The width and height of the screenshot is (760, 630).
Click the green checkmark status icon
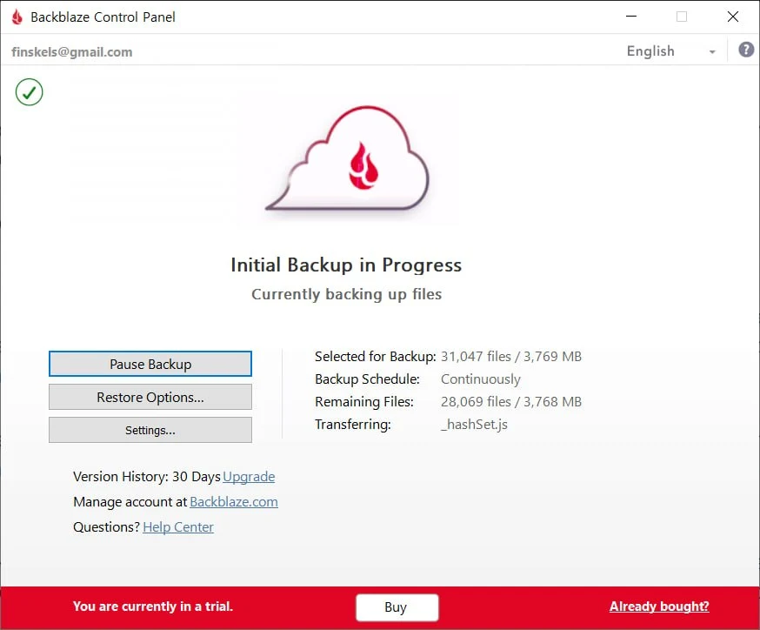(29, 91)
